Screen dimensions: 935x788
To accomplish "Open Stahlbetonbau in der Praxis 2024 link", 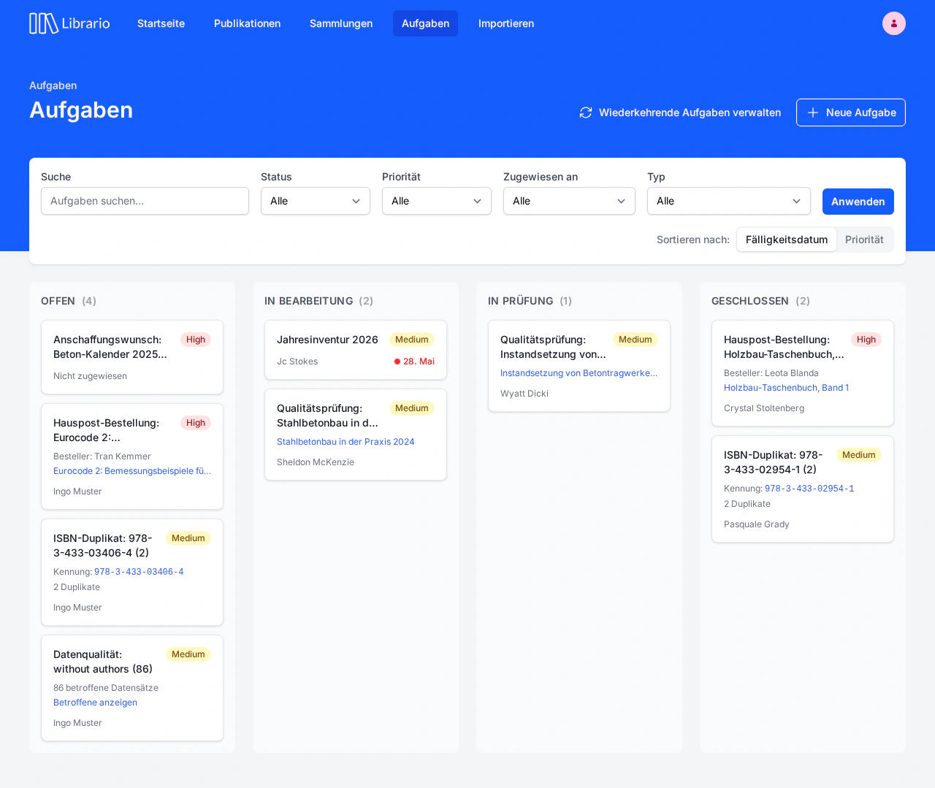I will click(346, 442).
